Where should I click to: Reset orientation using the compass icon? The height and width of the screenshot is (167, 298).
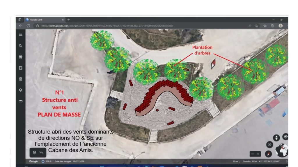(268, 154)
